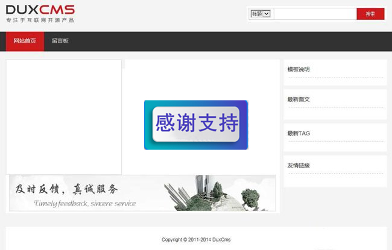The width and height of the screenshot is (392, 250).
Task: Focus the search text field
Action: [315, 14]
